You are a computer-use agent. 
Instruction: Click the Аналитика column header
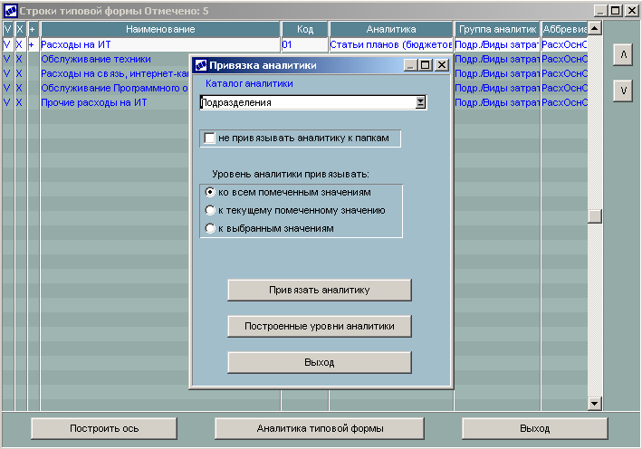coord(391,29)
